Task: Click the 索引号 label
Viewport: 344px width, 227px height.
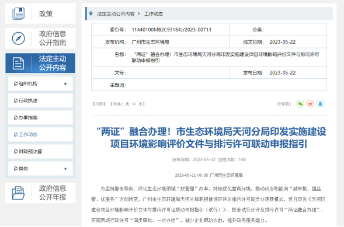Action: (x=118, y=30)
